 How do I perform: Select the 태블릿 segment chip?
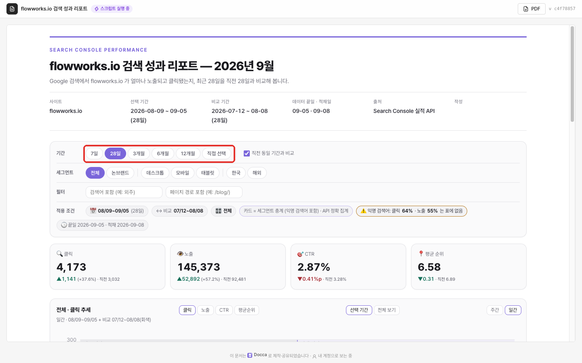[x=208, y=173]
